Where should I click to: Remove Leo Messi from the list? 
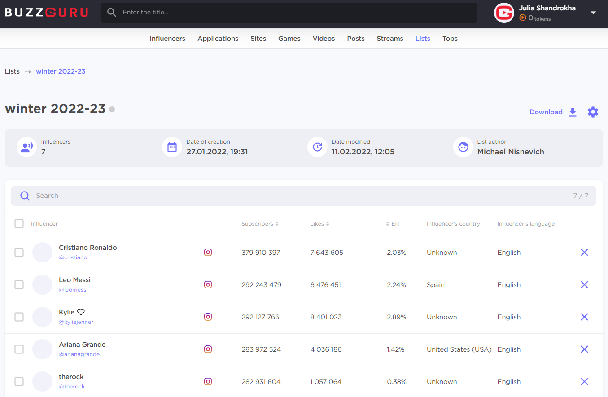[584, 285]
